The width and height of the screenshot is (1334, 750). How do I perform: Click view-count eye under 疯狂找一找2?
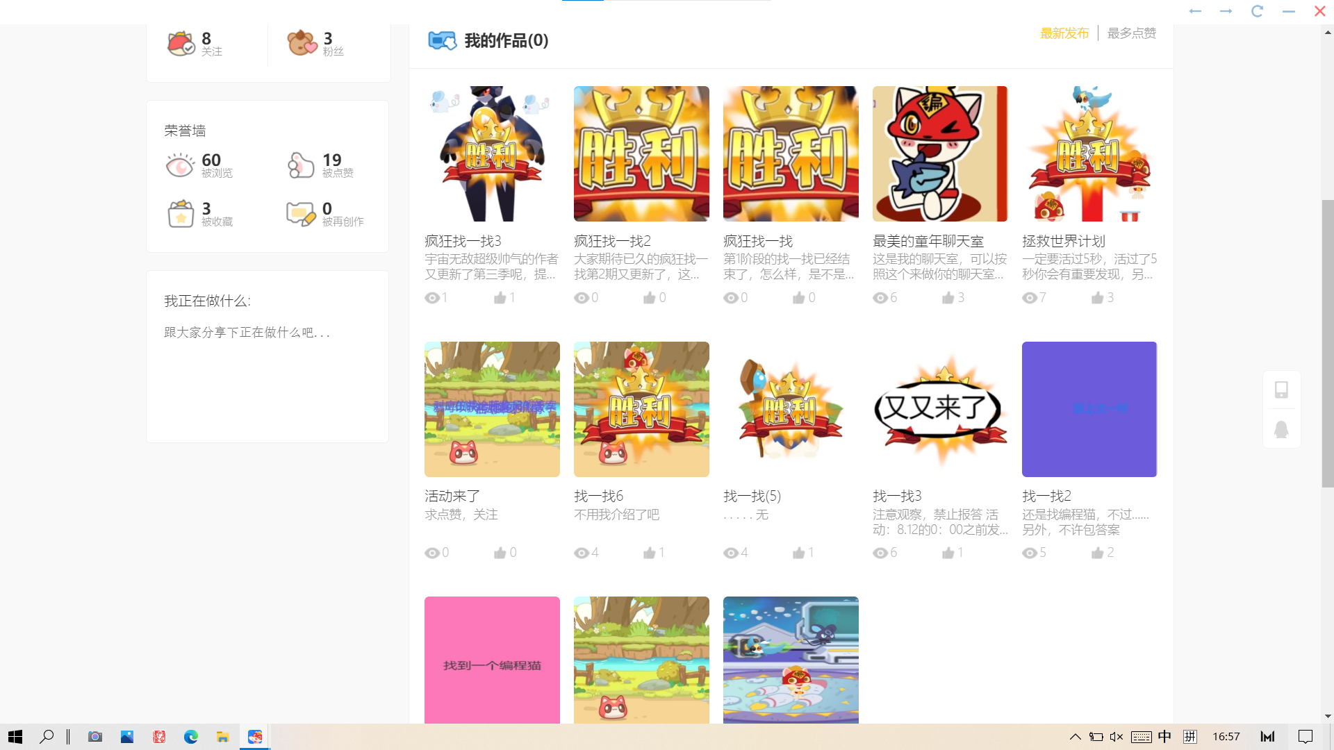pyautogui.click(x=582, y=298)
